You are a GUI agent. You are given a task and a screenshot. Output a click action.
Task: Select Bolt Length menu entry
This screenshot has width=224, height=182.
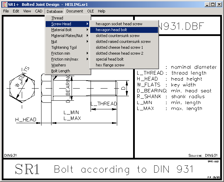point(60,71)
